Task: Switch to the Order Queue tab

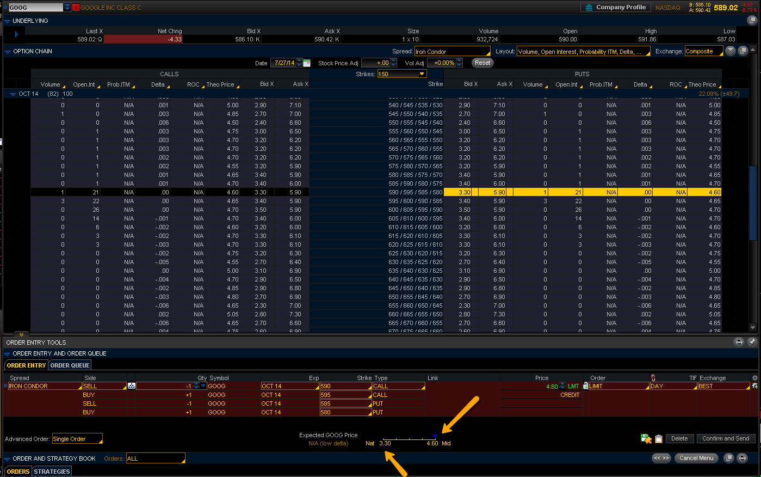Action: [70, 365]
